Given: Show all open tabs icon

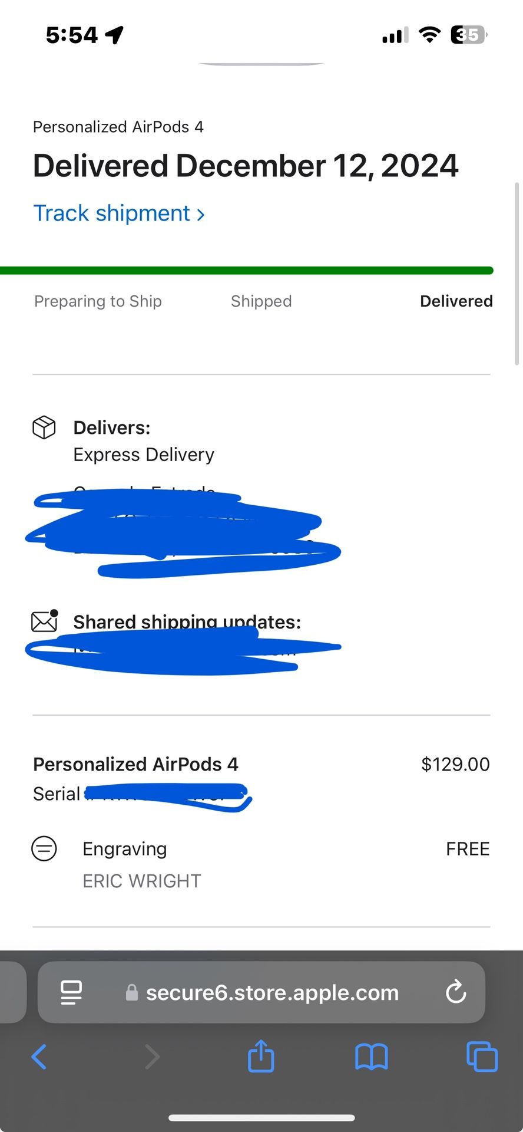Looking at the screenshot, I should click(482, 1057).
